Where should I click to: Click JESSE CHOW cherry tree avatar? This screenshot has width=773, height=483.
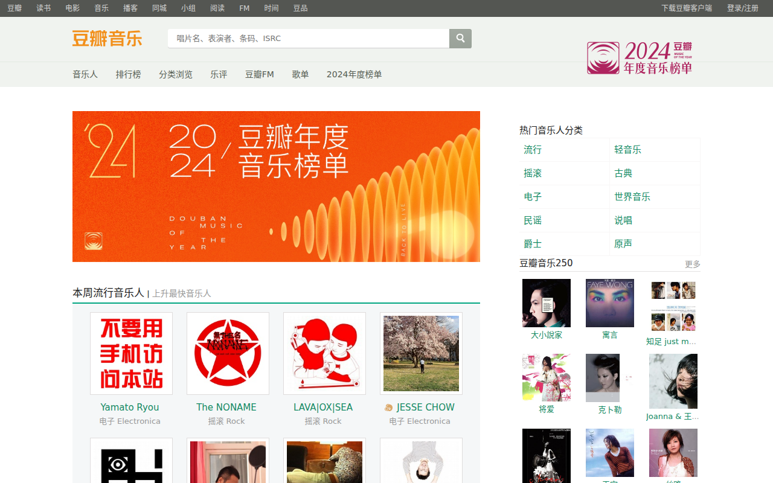[x=421, y=353]
